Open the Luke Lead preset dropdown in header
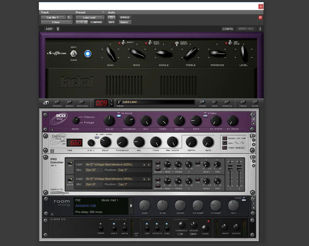 coord(90,17)
